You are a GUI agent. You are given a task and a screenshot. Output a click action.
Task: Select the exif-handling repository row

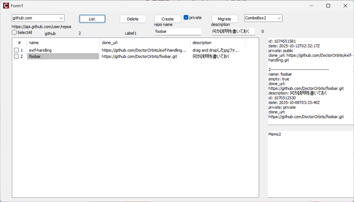pyautogui.click(x=40, y=50)
